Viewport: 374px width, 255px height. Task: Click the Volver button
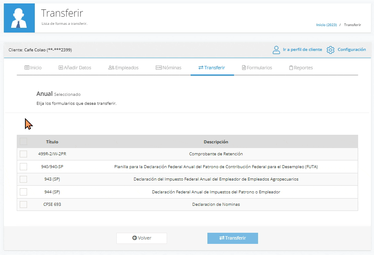tap(142, 238)
